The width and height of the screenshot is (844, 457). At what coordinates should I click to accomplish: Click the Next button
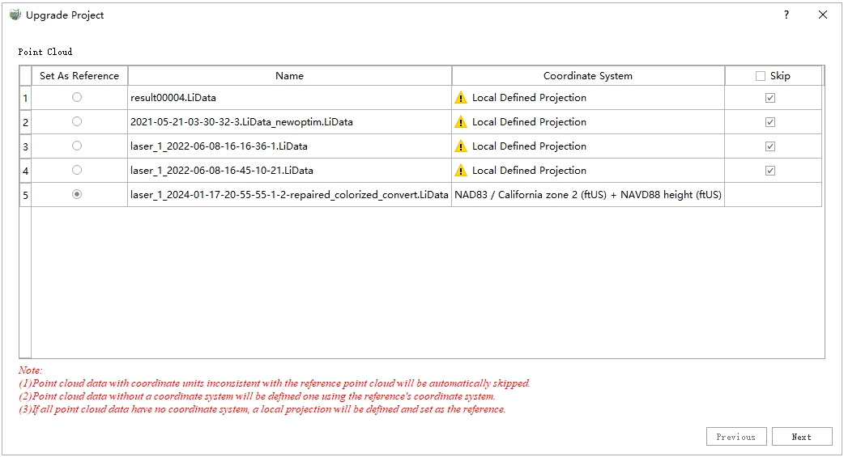(802, 437)
